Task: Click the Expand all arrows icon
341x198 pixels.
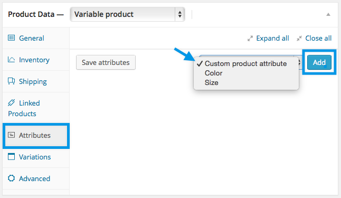Action: (x=250, y=39)
